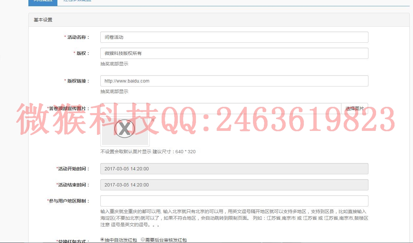Click the 活动结束时间 label text
Viewport: 413px width, 243px height.
tap(73, 185)
